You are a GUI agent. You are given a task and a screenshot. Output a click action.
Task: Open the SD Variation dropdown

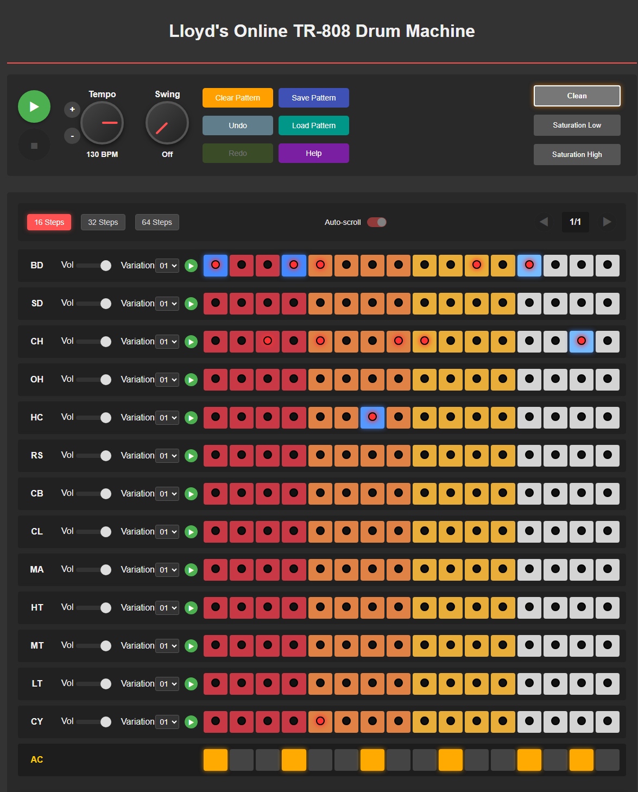[167, 304]
